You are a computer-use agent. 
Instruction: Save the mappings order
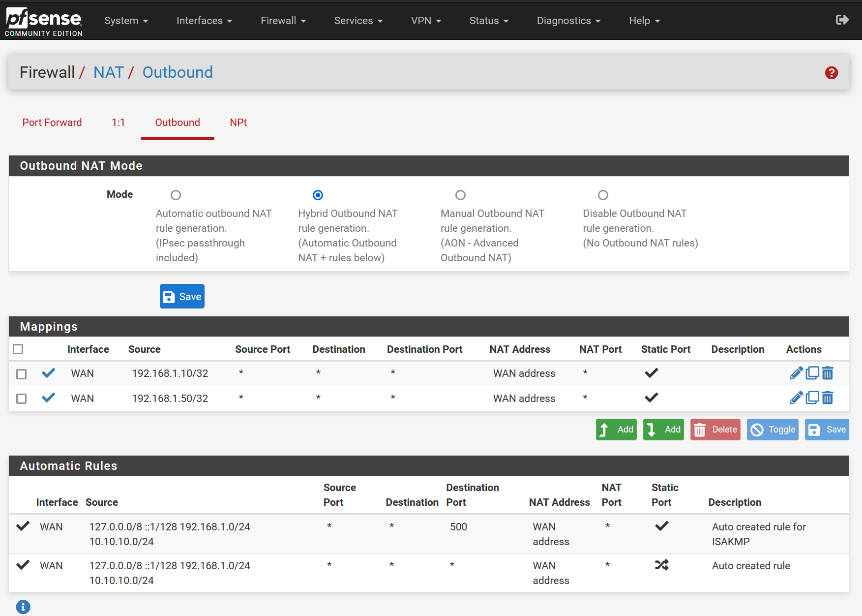[x=827, y=430]
